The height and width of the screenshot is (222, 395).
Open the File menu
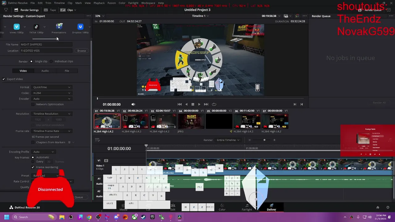coord(32,3)
